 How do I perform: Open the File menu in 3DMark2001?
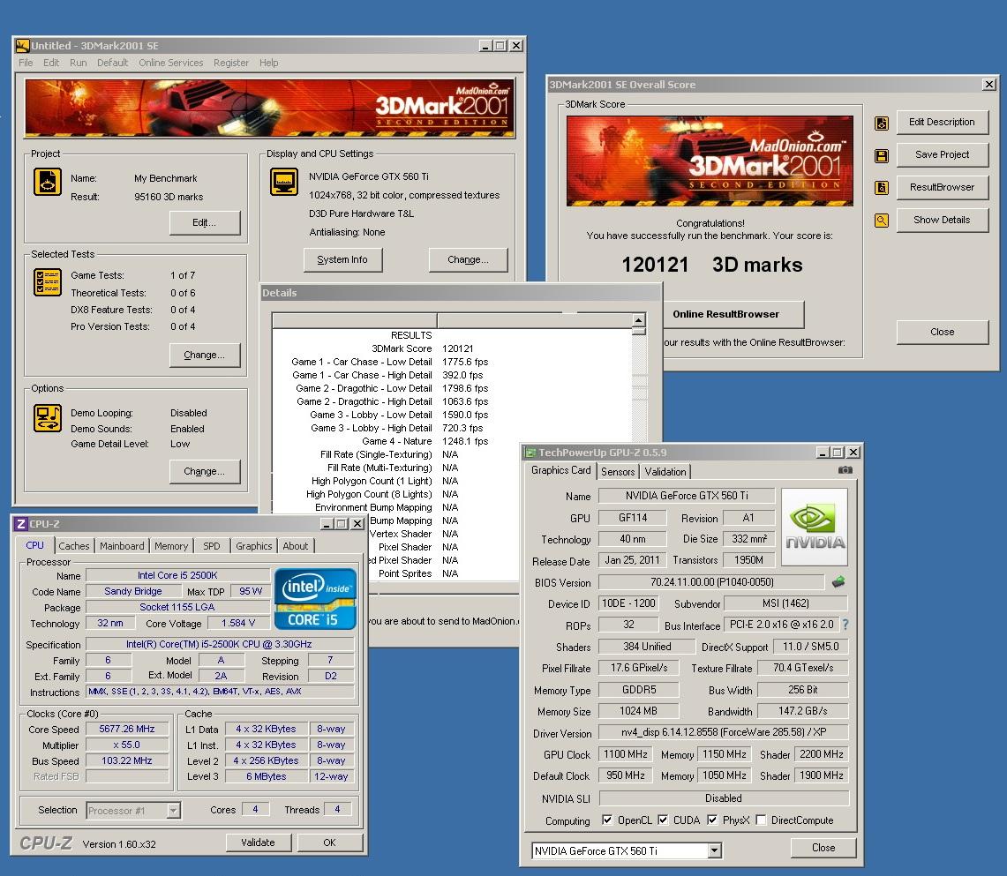(x=26, y=63)
